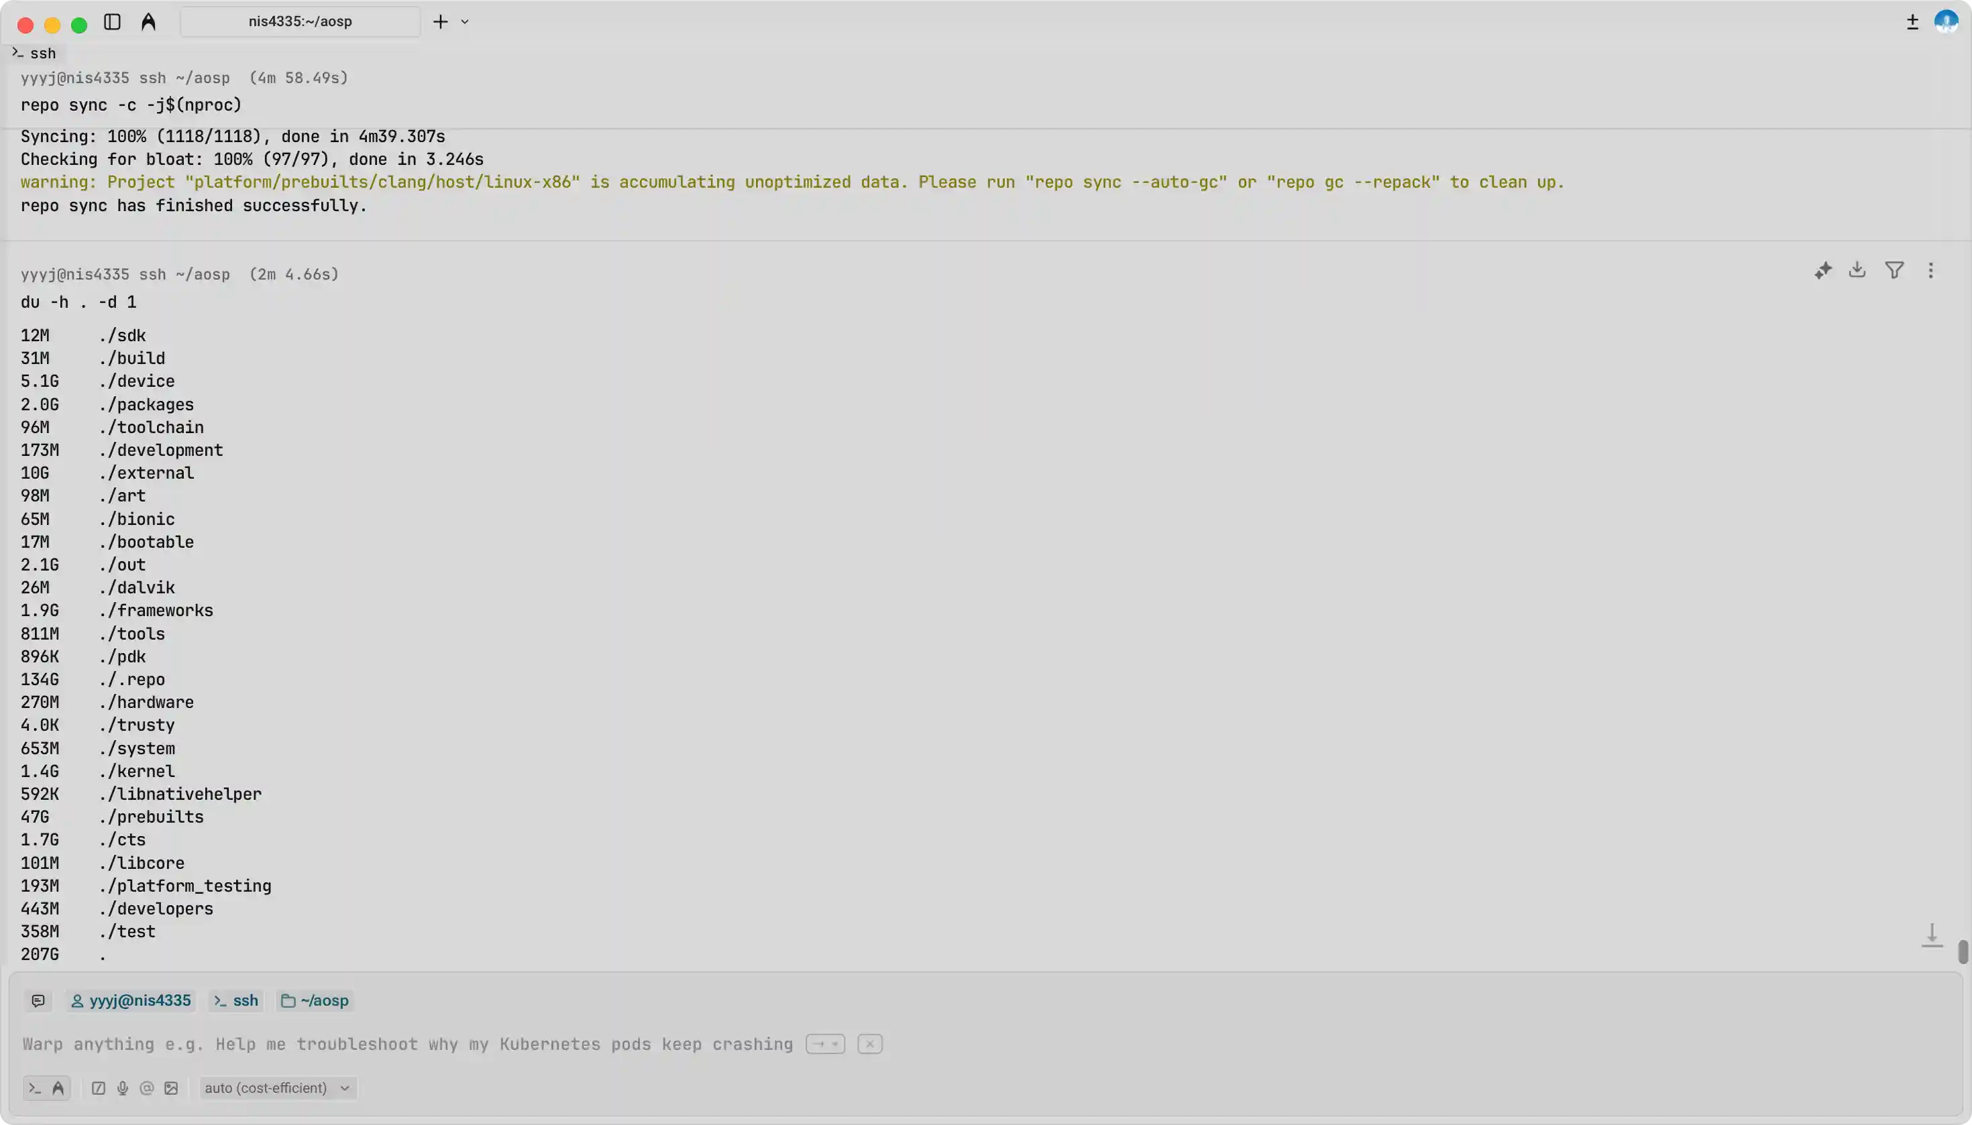Attach an image using picture icon

tap(172, 1088)
